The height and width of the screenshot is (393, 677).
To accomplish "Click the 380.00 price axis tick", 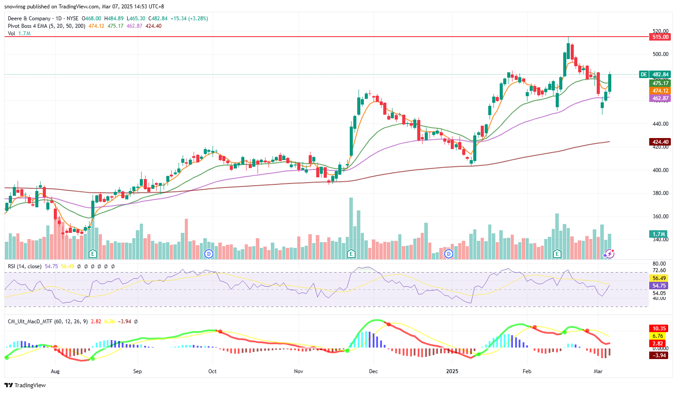I will point(660,193).
